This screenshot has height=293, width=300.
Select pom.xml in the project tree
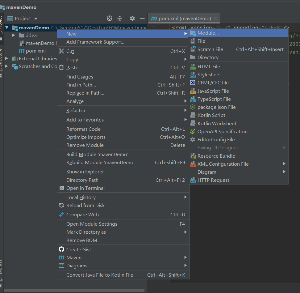36,51
